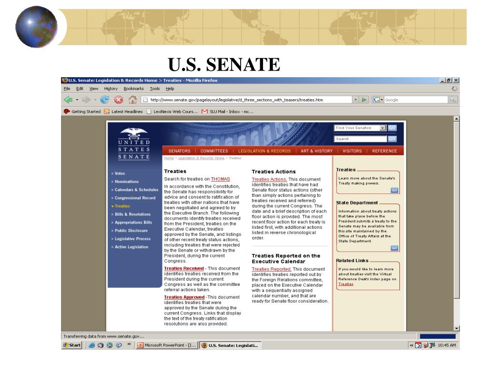Screen dimensions: 488x366
Task: Click the green Back arrow in Firefox
Action: pyautogui.click(x=68, y=100)
